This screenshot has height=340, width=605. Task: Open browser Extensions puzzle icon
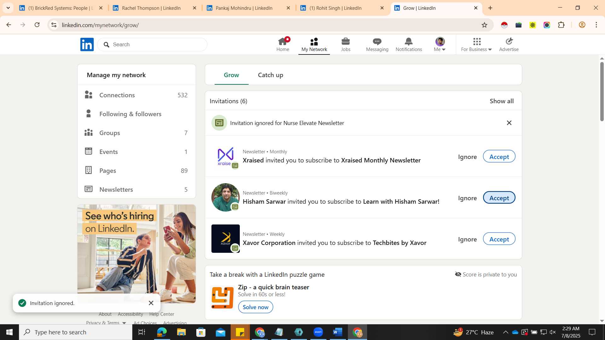pyautogui.click(x=561, y=25)
